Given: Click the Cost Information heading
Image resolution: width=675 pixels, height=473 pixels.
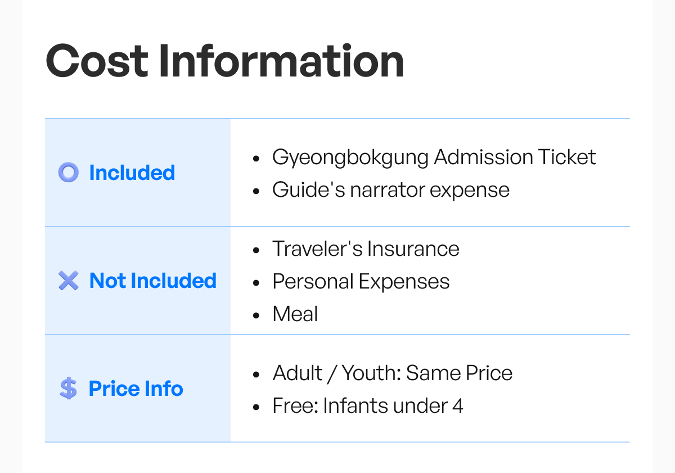Looking at the screenshot, I should pos(225,60).
